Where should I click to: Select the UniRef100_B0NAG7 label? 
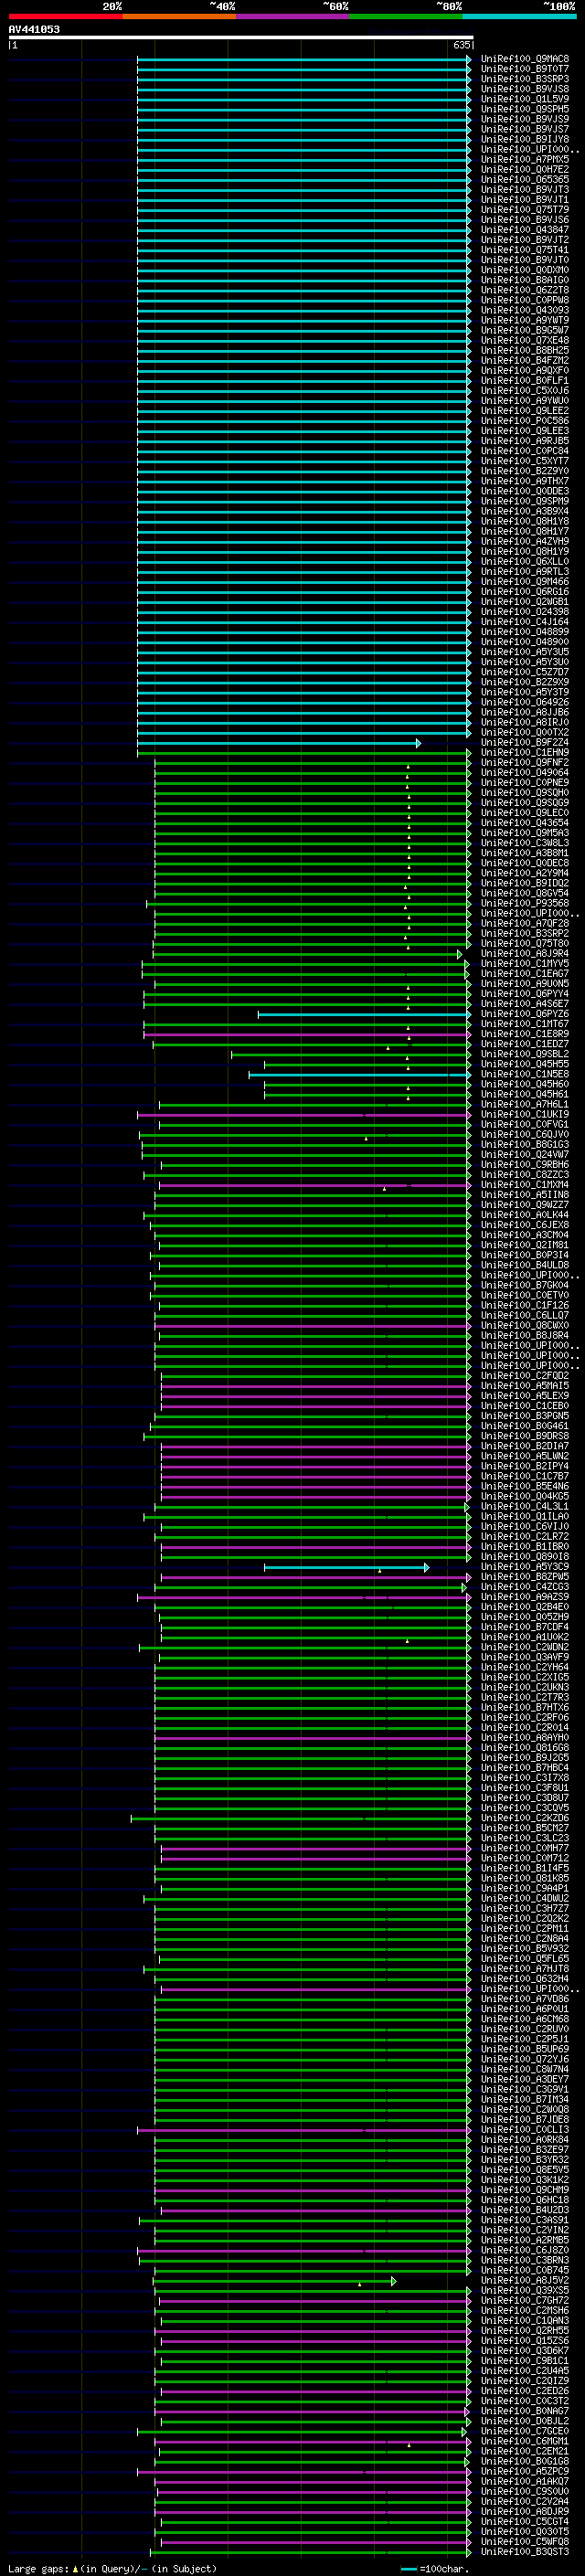pos(525,2411)
